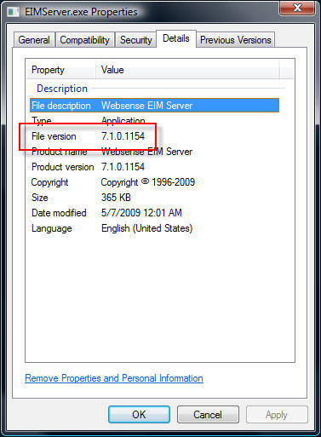
Task: Switch to the General tab
Action: (x=34, y=40)
